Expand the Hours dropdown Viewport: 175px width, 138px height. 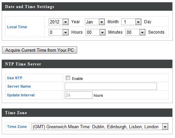(x=59, y=32)
